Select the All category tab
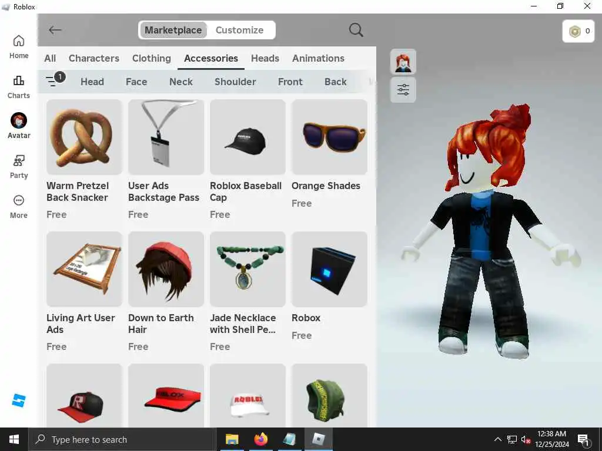This screenshot has height=451, width=602. (x=50, y=58)
